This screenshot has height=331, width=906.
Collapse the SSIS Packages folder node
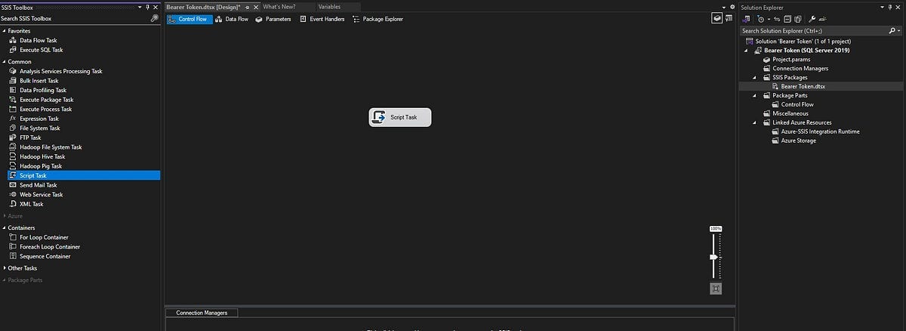pos(756,78)
